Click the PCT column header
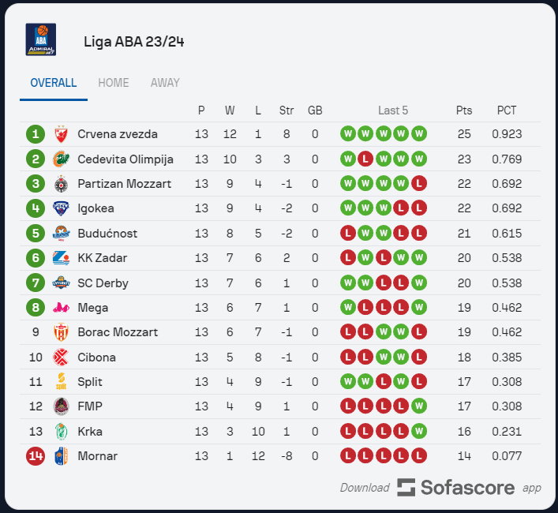The image size is (558, 513). pos(507,110)
